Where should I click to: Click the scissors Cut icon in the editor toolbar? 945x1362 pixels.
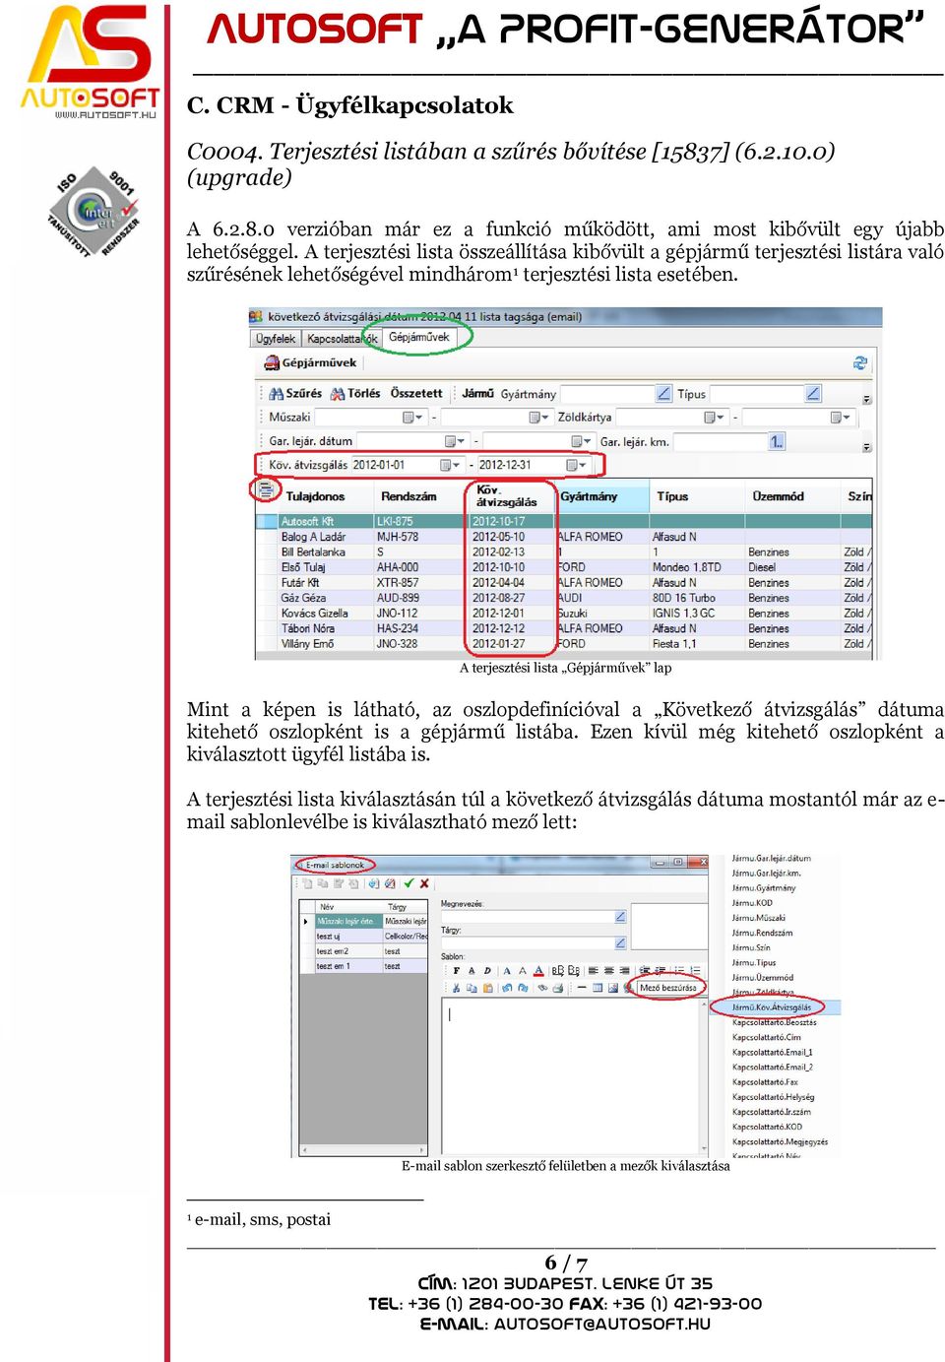(456, 988)
